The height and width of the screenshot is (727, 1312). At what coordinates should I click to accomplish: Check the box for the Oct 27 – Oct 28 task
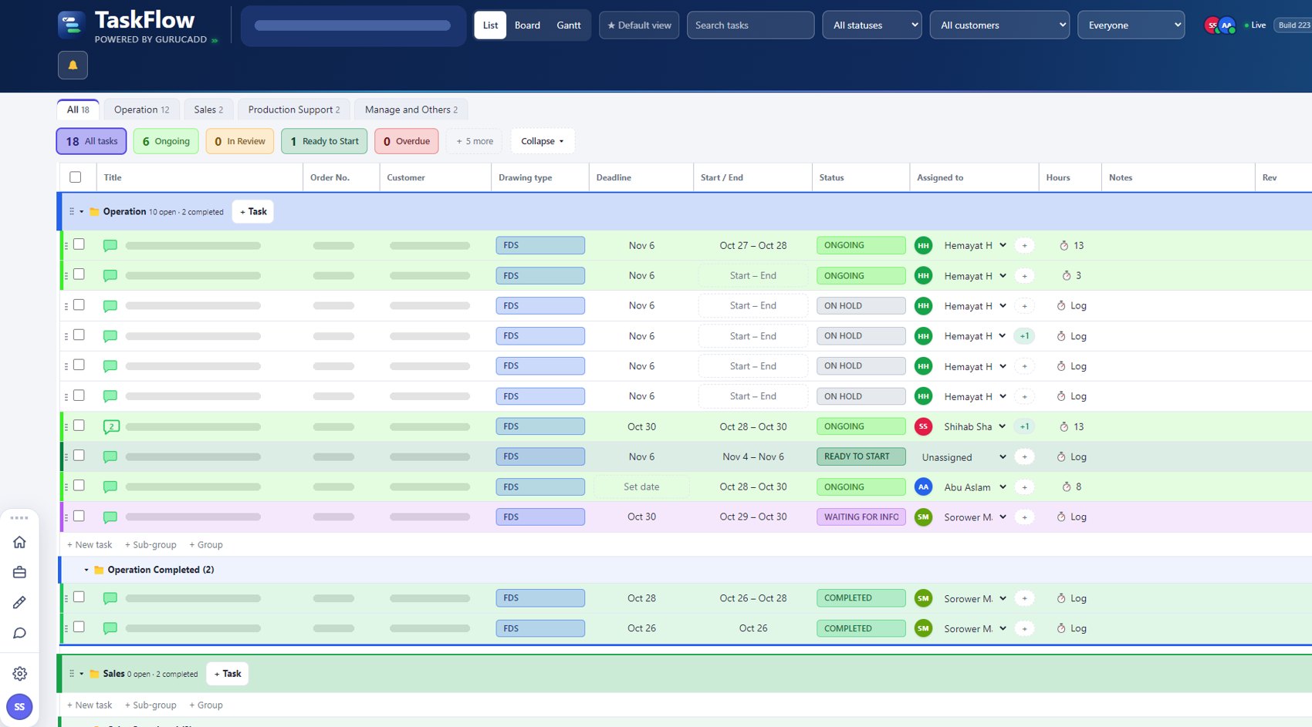click(79, 244)
